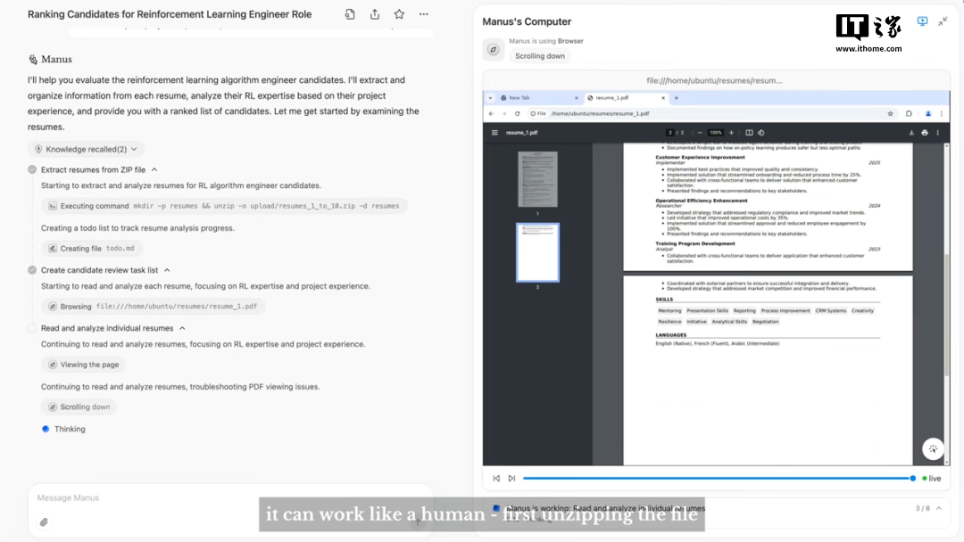Print the PDF using printer icon
This screenshot has width=964, height=542.
tap(924, 133)
